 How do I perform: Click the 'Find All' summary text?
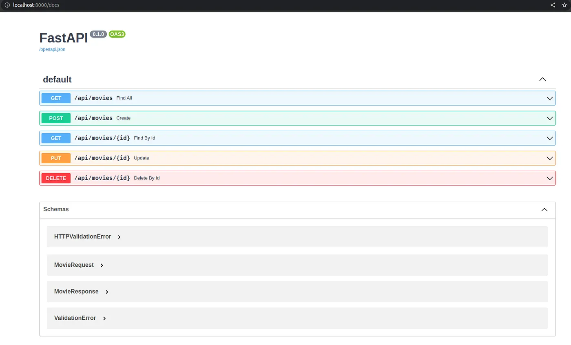[x=124, y=98]
